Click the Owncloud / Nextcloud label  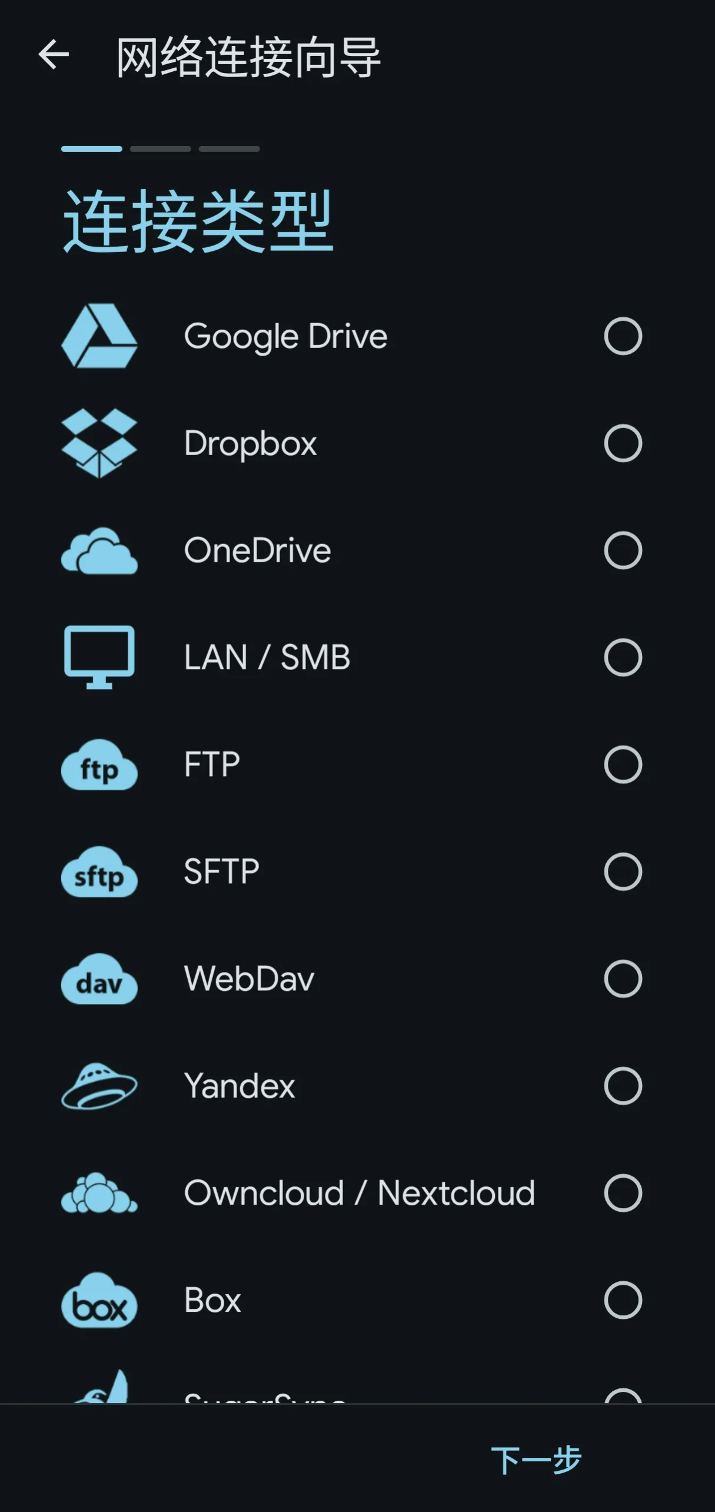coord(359,1193)
